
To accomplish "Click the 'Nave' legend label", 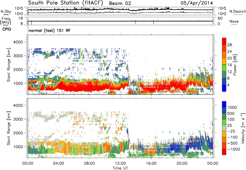I will pos(234,21).
